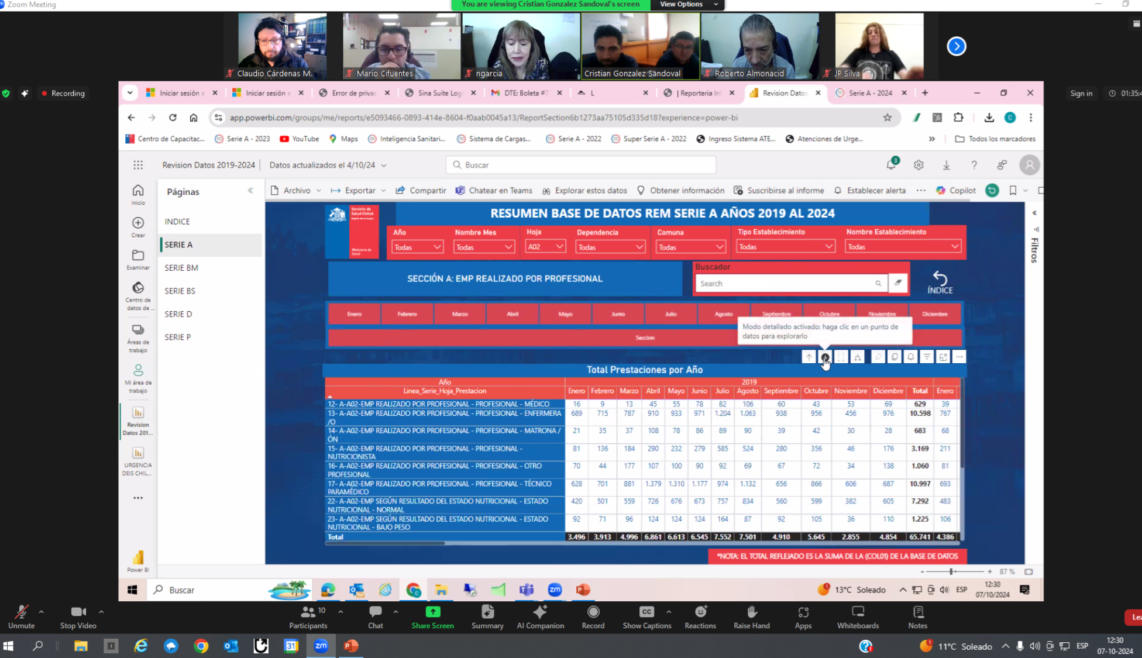This screenshot has height=658, width=1142.
Task: Open Power BI notifications bell
Action: [x=891, y=165]
